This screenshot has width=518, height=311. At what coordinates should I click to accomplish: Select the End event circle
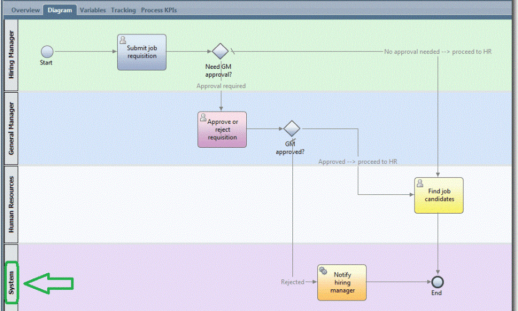coord(437,282)
